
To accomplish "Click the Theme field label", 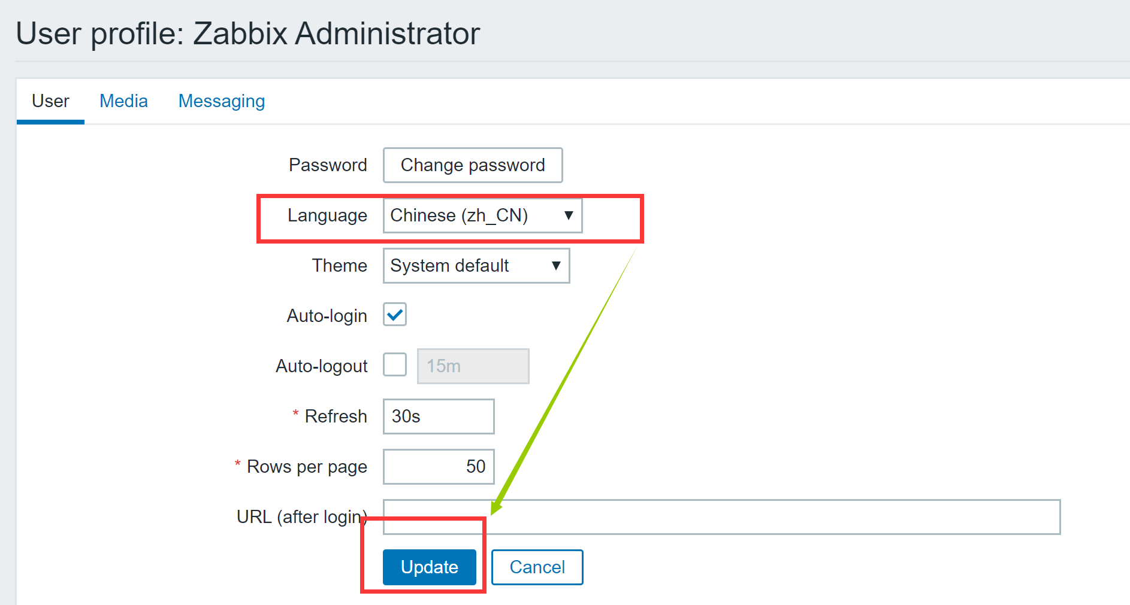I will click(339, 266).
